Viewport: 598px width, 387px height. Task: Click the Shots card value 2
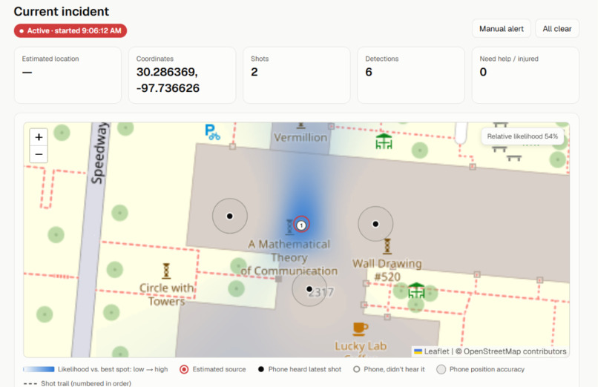[x=254, y=72]
